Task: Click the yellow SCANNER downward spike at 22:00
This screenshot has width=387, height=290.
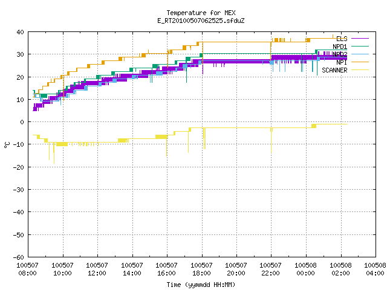Action: (272, 141)
